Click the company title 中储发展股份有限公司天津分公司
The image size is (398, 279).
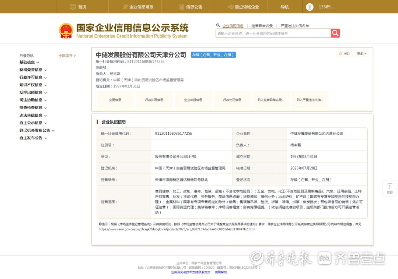pyautogui.click(x=141, y=55)
